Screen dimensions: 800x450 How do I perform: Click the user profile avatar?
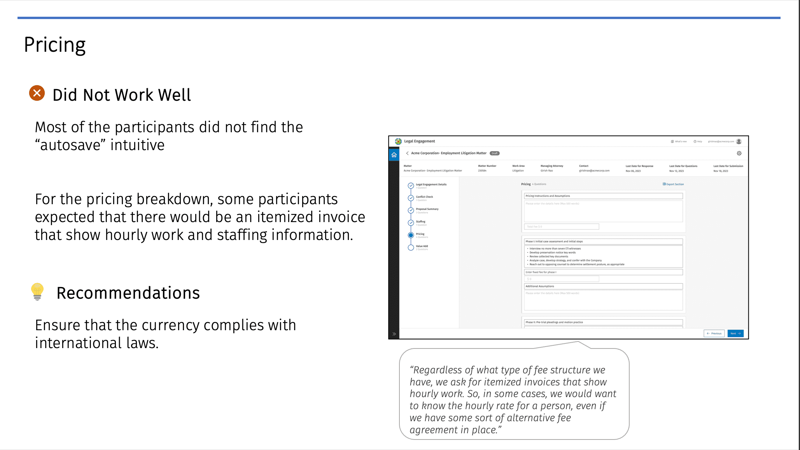tap(739, 141)
